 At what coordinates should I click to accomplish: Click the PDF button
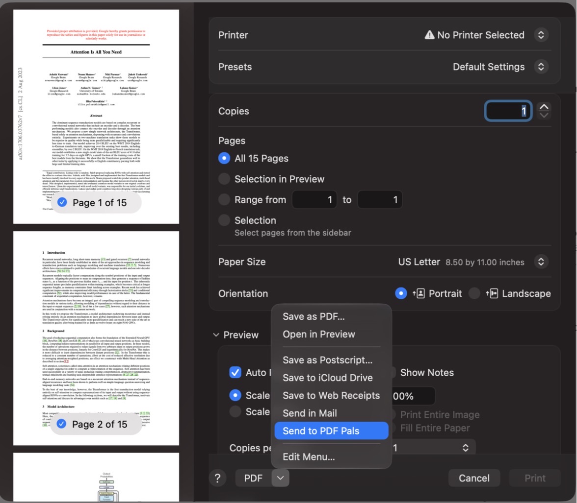tap(253, 478)
